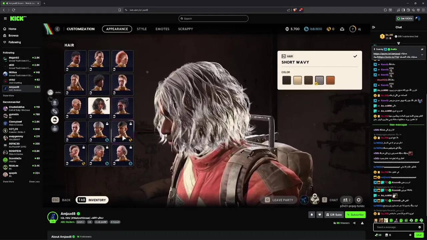The height and width of the screenshot is (240, 427).
Task: Click the heart follow icon
Action: (320, 215)
